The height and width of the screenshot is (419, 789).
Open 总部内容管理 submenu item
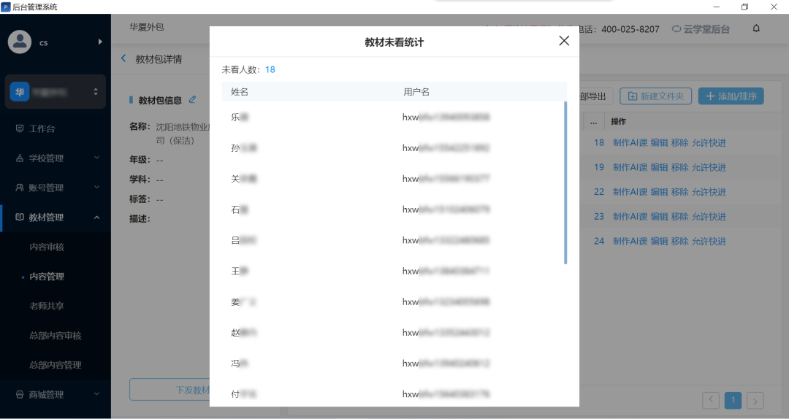pos(56,365)
